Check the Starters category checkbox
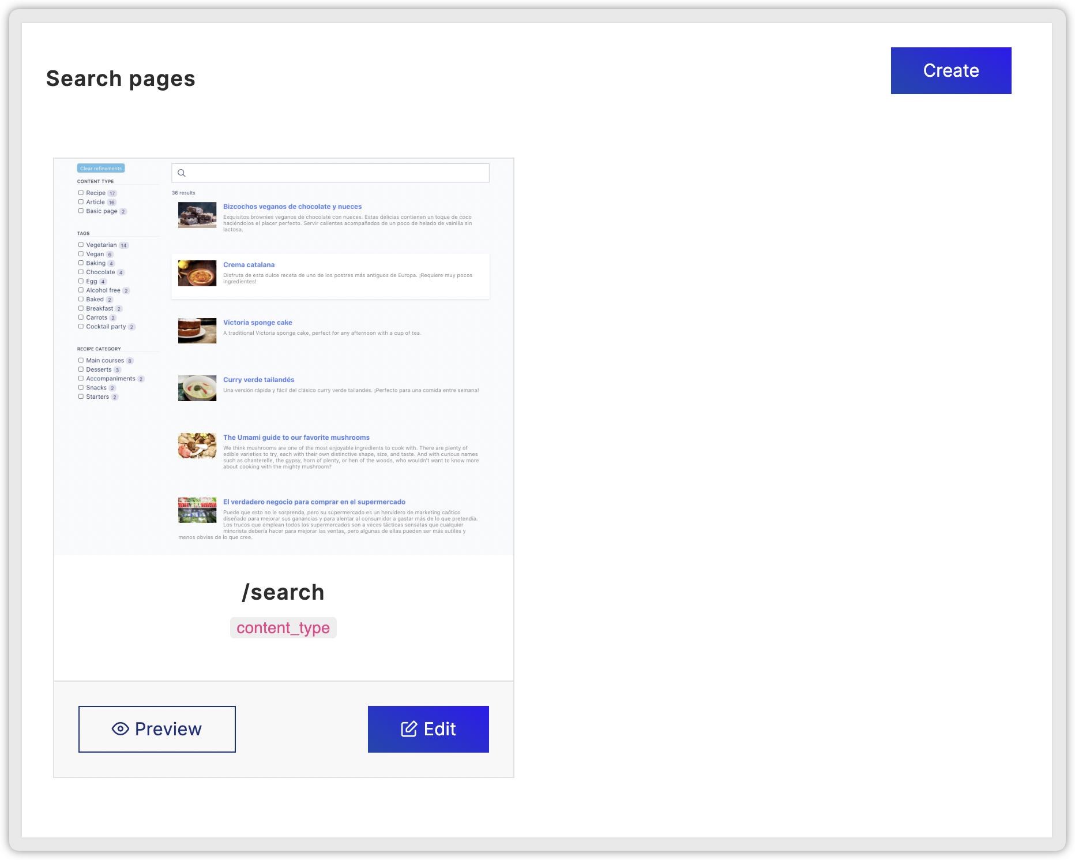The width and height of the screenshot is (1075, 860). tap(81, 397)
